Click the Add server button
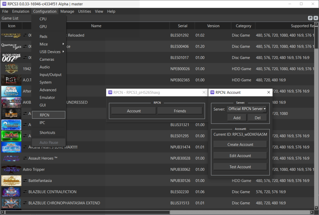This screenshot has height=215, width=319. (237, 118)
